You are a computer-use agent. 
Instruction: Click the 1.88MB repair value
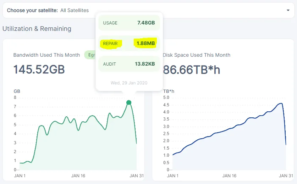click(145, 44)
